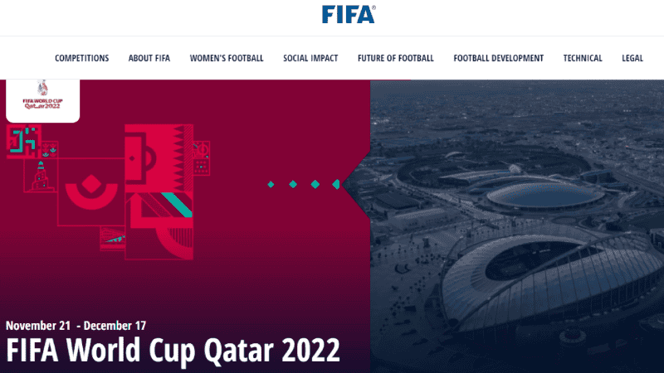Screen dimensions: 664x373
Task: Click the November 21 - December 17 date text
Action: 76,326
